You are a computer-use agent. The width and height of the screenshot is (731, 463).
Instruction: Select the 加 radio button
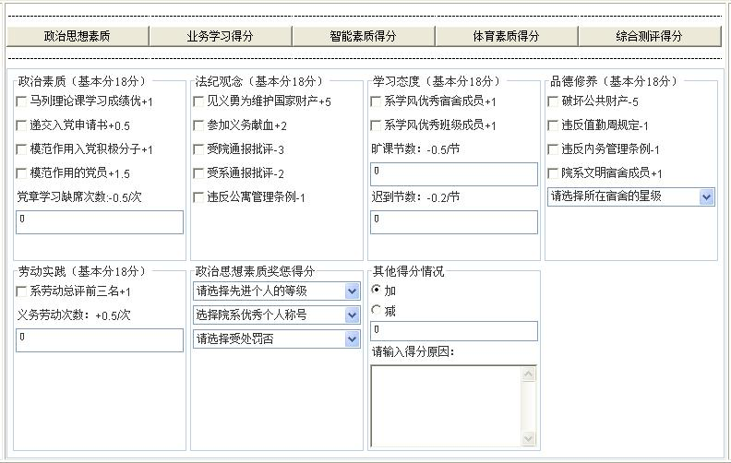(x=377, y=290)
